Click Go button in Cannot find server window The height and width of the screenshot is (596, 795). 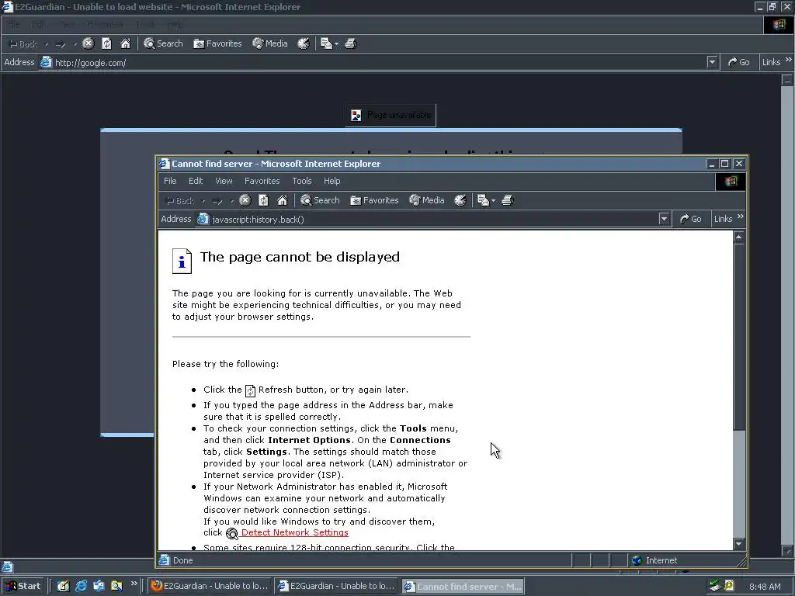pos(690,219)
